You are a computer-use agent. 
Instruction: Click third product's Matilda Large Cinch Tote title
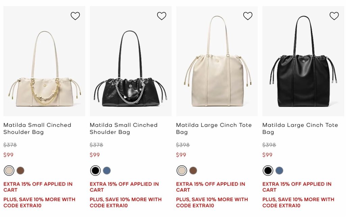[214, 129]
